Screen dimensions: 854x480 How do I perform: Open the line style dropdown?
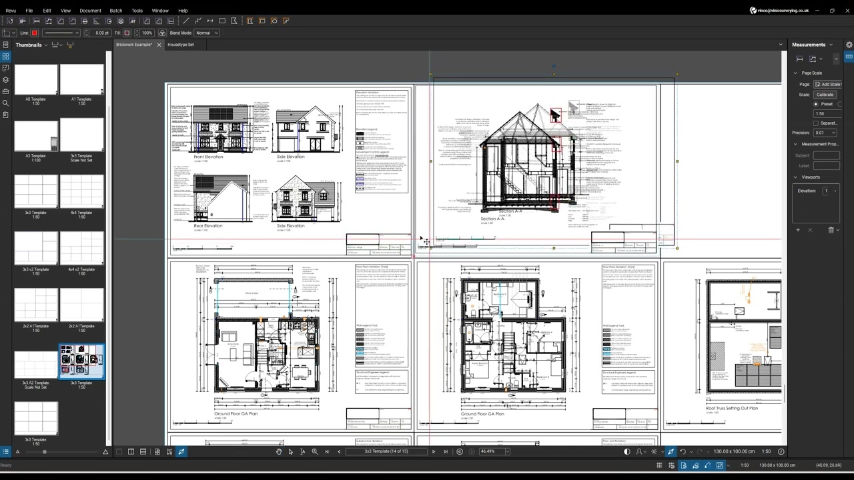click(x=61, y=33)
